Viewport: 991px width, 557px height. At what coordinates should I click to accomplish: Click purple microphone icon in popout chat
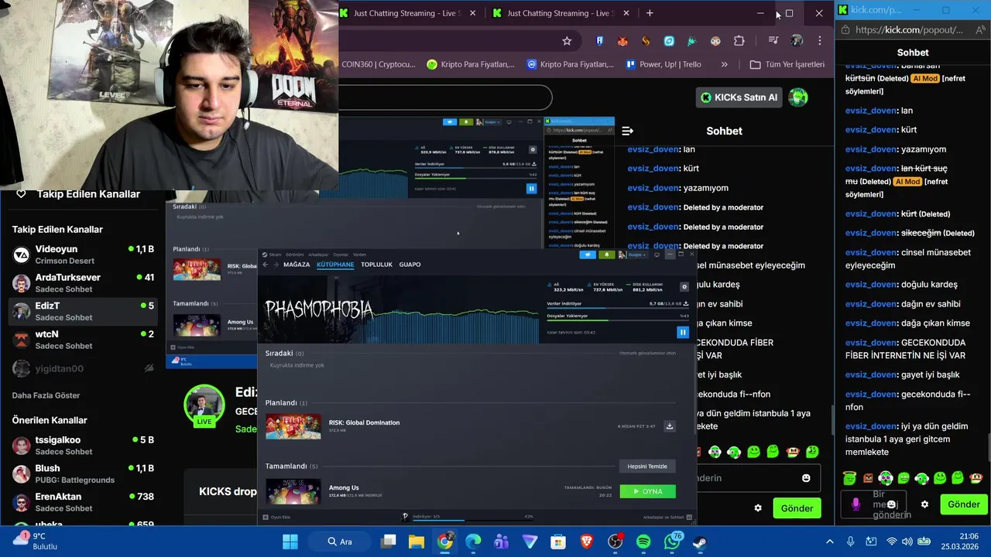pos(856,504)
